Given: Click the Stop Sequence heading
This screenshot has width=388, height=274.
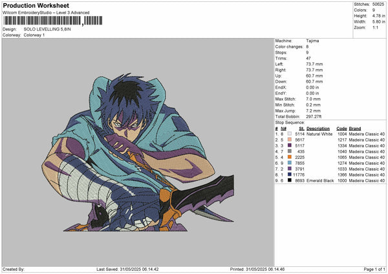Looking at the screenshot, I should (x=290, y=123).
